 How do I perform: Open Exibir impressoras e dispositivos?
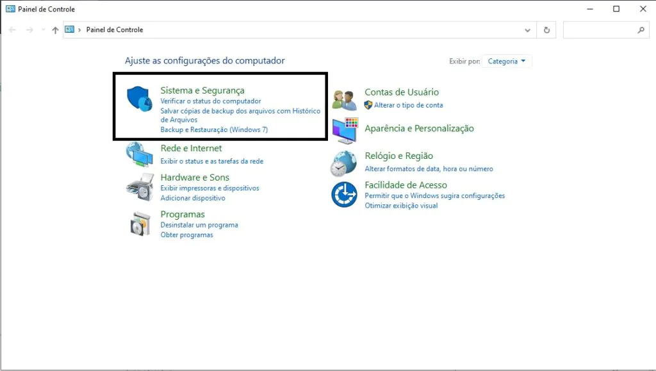point(210,188)
